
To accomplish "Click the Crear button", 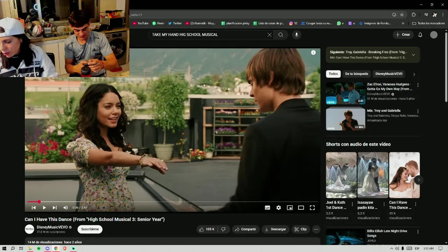I will pyautogui.click(x=403, y=35).
